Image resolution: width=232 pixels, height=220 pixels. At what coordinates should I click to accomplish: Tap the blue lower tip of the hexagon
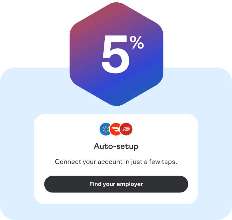tap(116, 102)
